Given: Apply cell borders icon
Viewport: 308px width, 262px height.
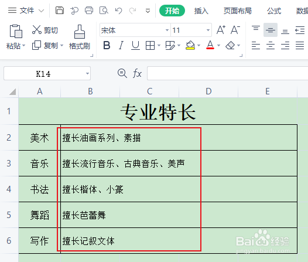Looking at the screenshot, I should [x=150, y=46].
